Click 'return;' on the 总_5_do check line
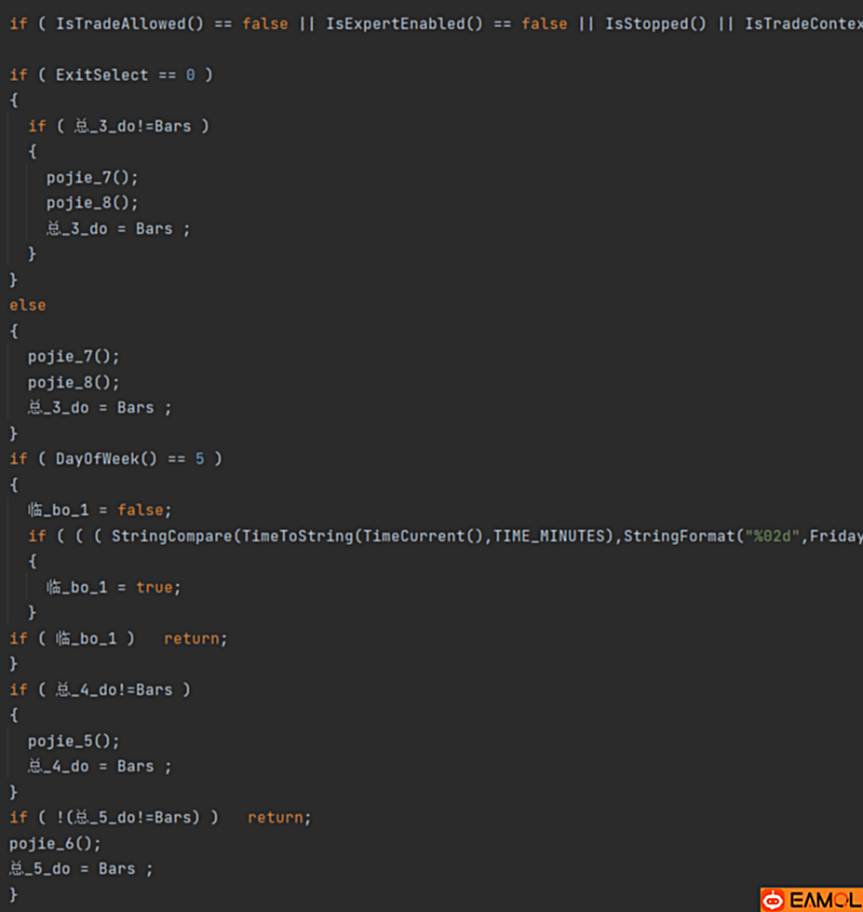Image resolution: width=863 pixels, height=912 pixels. pyautogui.click(x=279, y=818)
